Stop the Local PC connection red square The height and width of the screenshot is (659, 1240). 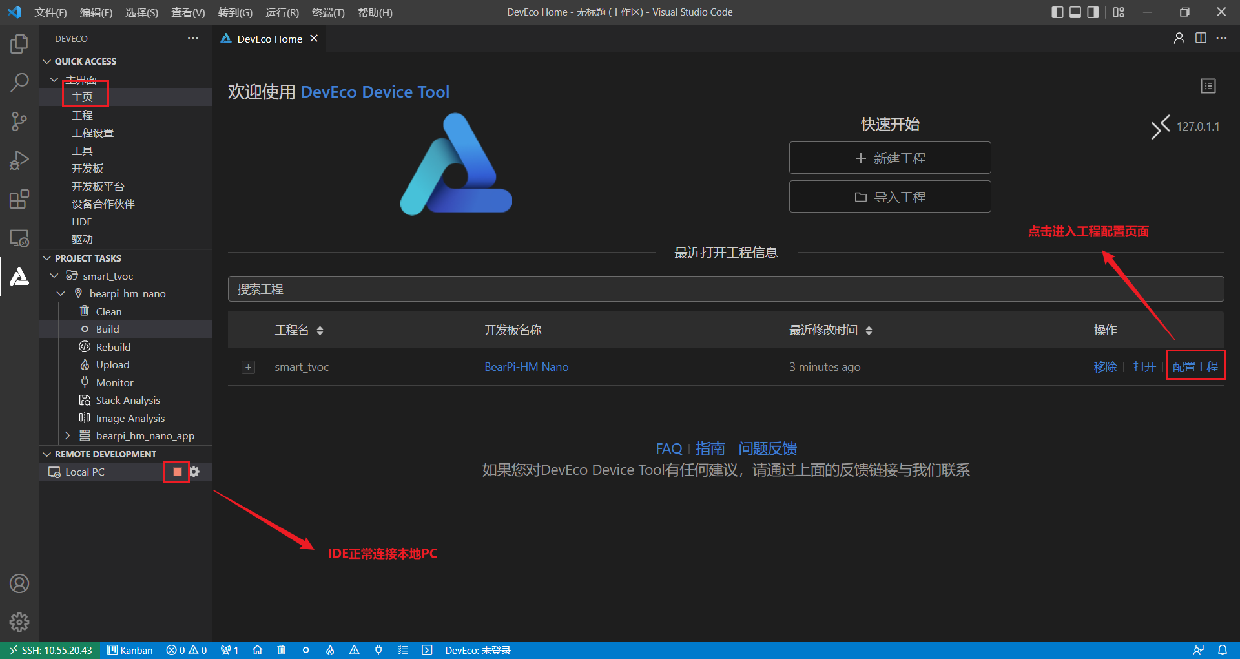point(178,472)
